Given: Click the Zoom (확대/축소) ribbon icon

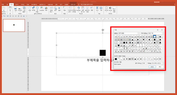Looking at the screenshot, I should click(x=52, y=9).
